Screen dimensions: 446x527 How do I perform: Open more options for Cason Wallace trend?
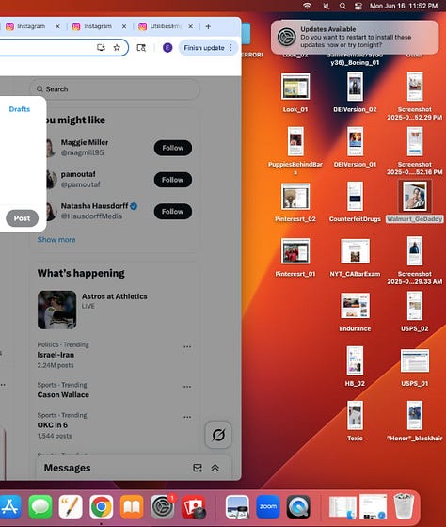tap(187, 387)
